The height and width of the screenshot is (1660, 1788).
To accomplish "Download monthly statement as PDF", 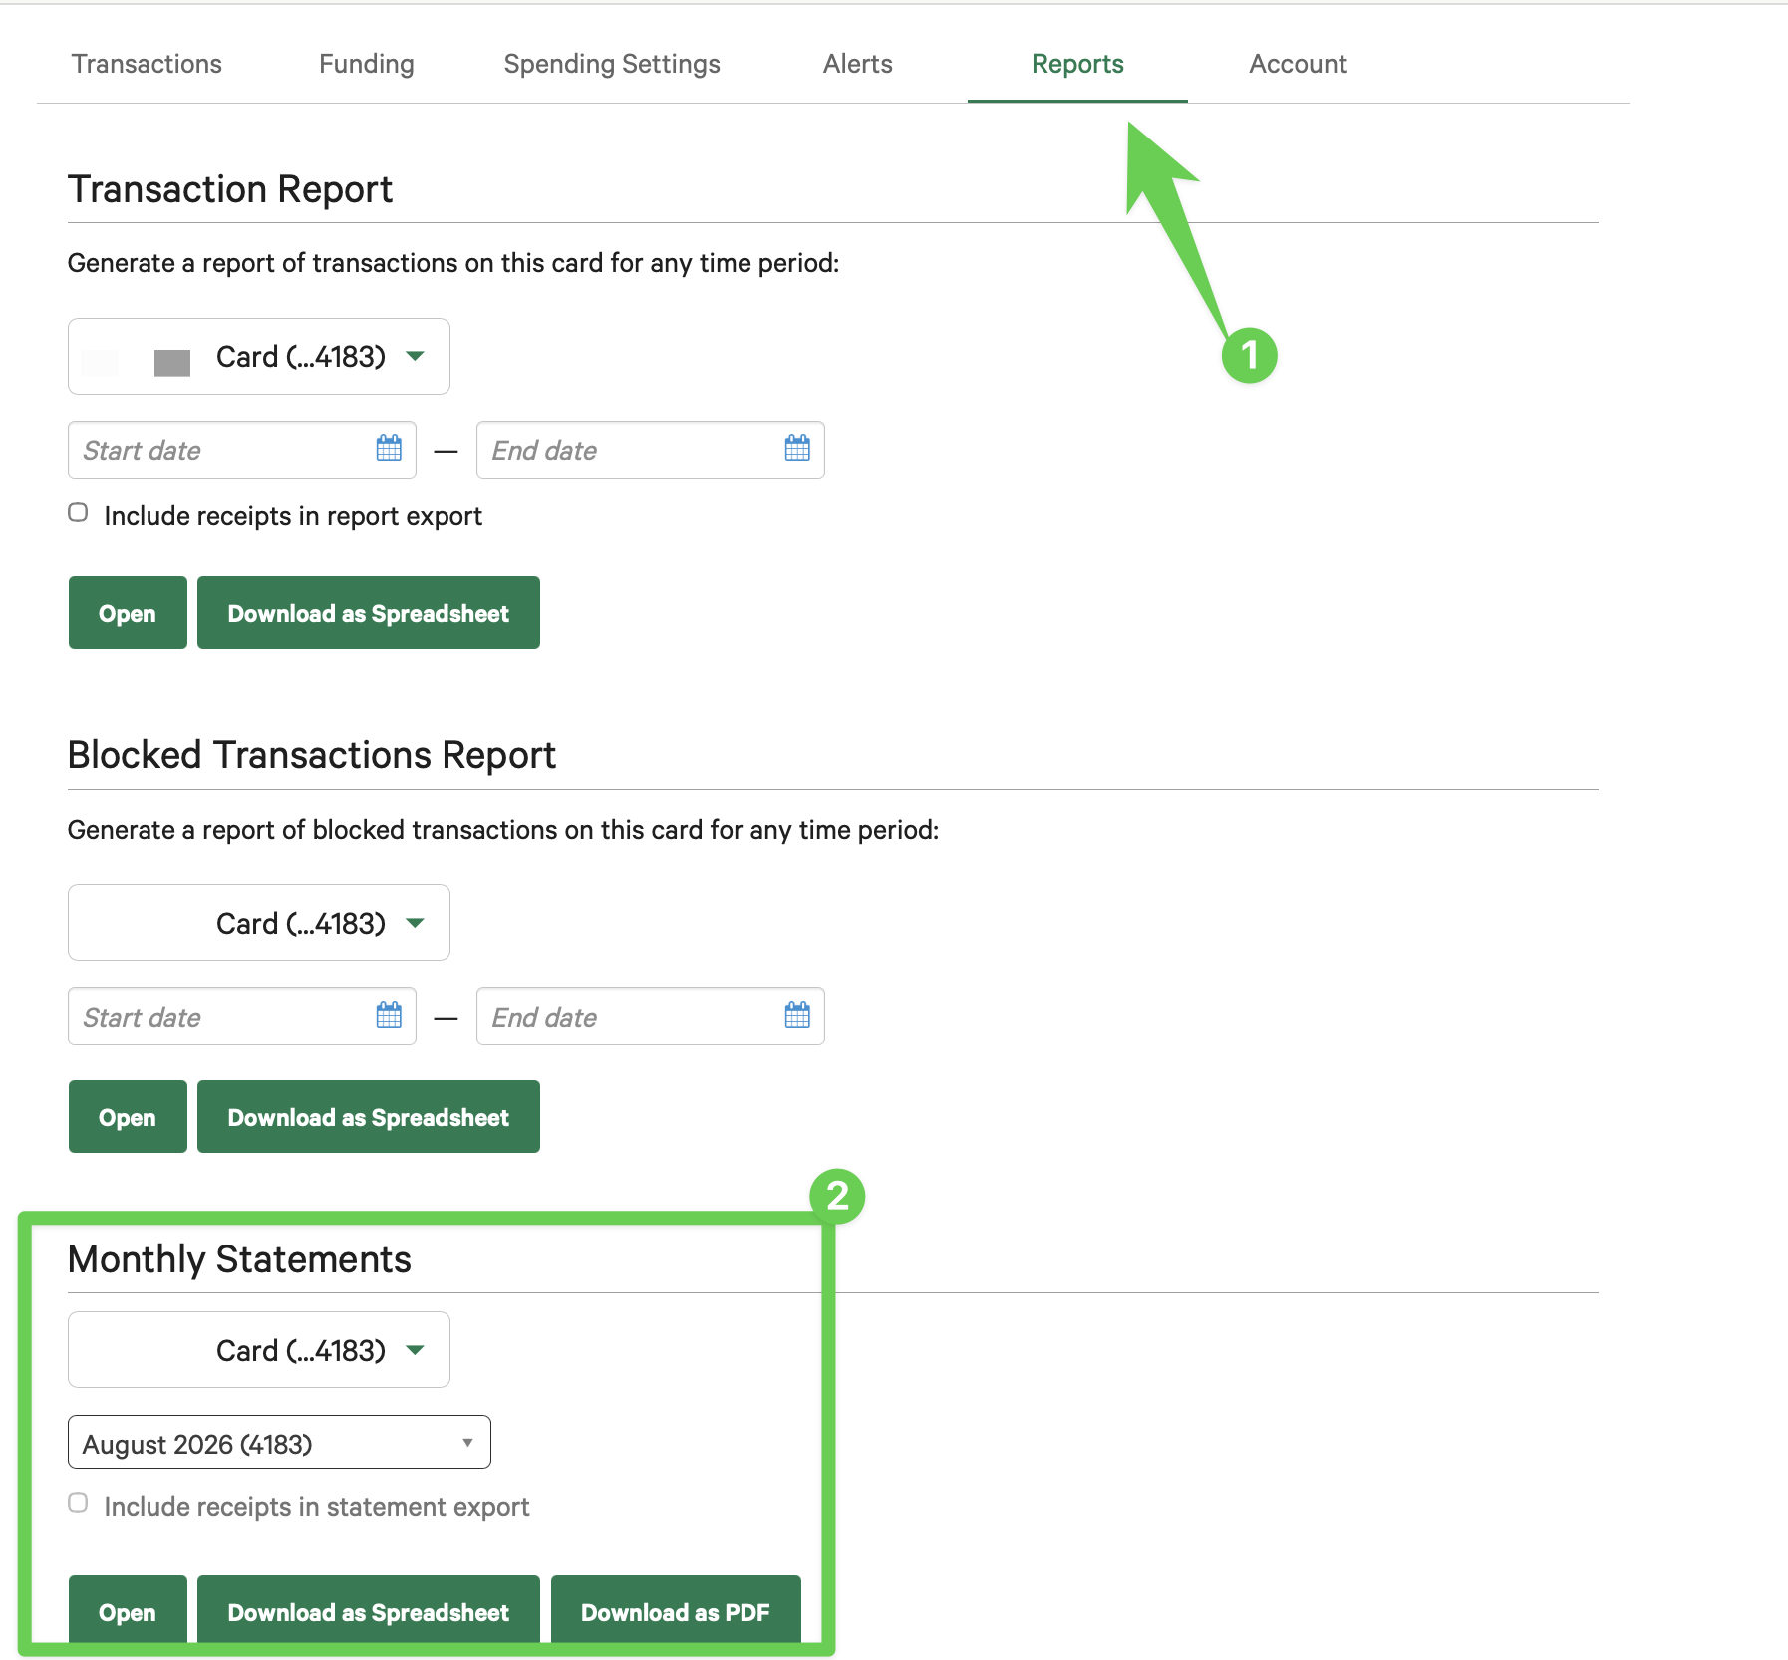I will coord(676,1610).
